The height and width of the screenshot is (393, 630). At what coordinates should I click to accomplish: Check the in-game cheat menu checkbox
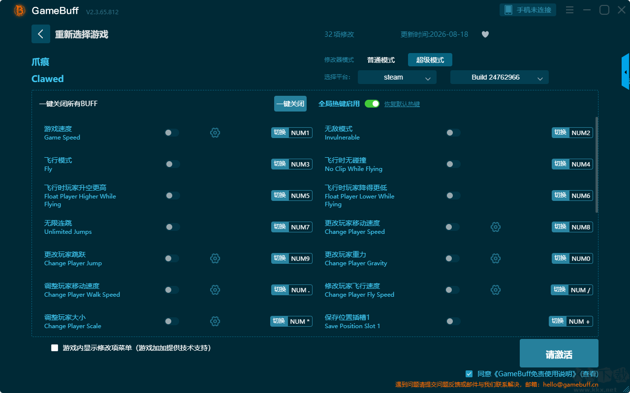tap(55, 348)
